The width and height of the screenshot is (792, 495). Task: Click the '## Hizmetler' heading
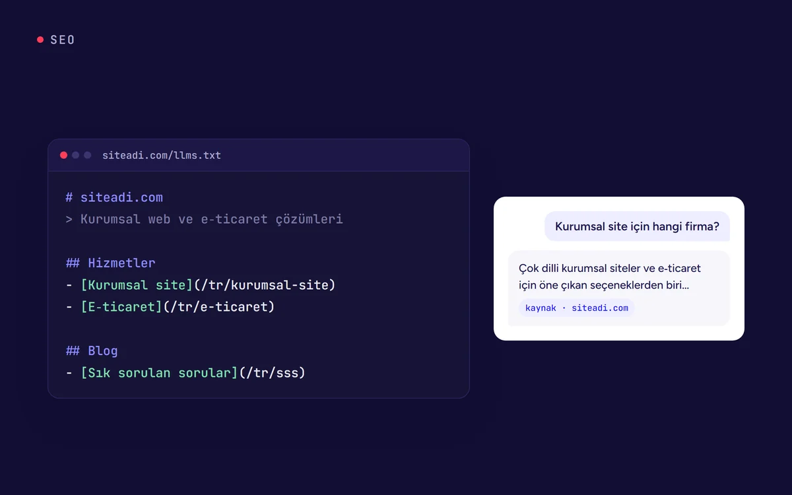tap(110, 263)
